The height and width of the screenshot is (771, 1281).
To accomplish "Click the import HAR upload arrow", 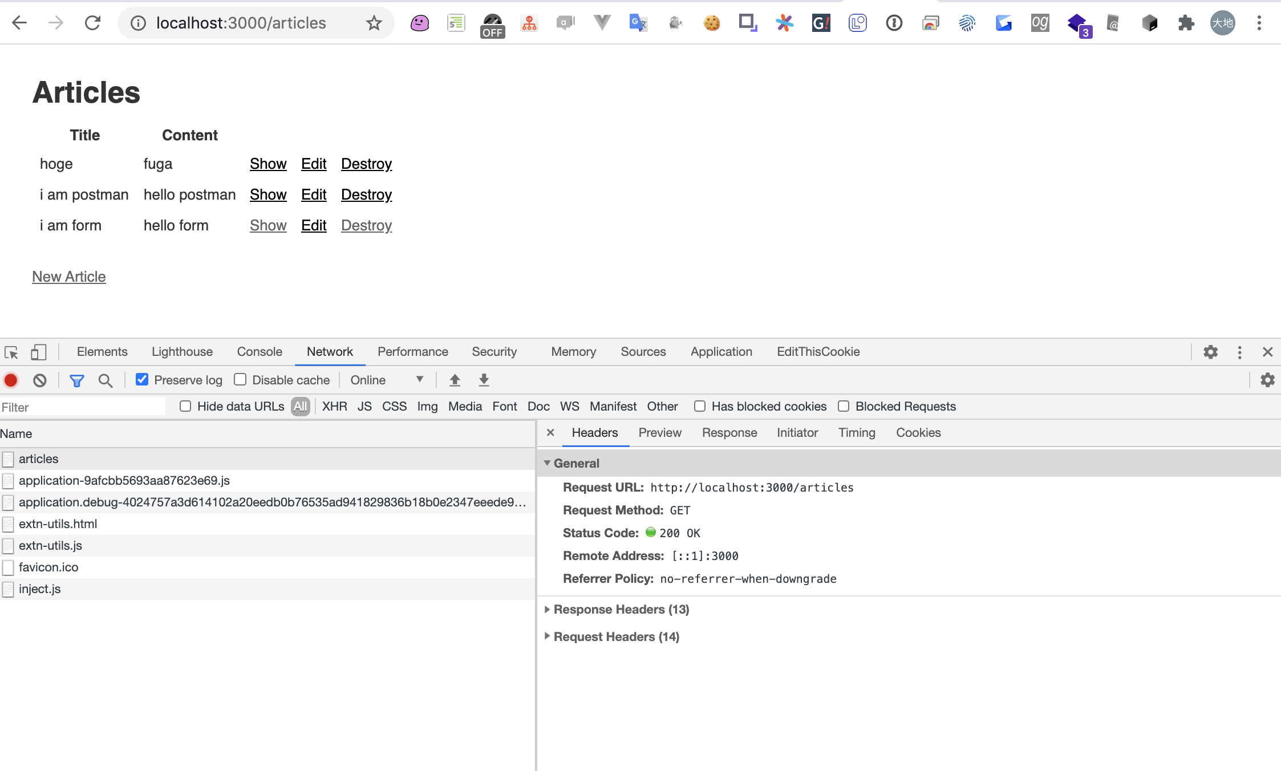I will (455, 380).
